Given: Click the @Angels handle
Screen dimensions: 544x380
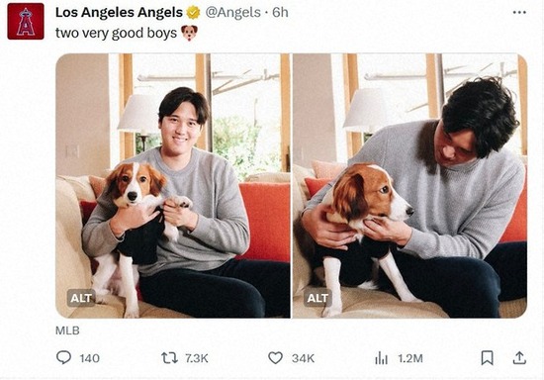Looking at the screenshot, I should (x=232, y=13).
